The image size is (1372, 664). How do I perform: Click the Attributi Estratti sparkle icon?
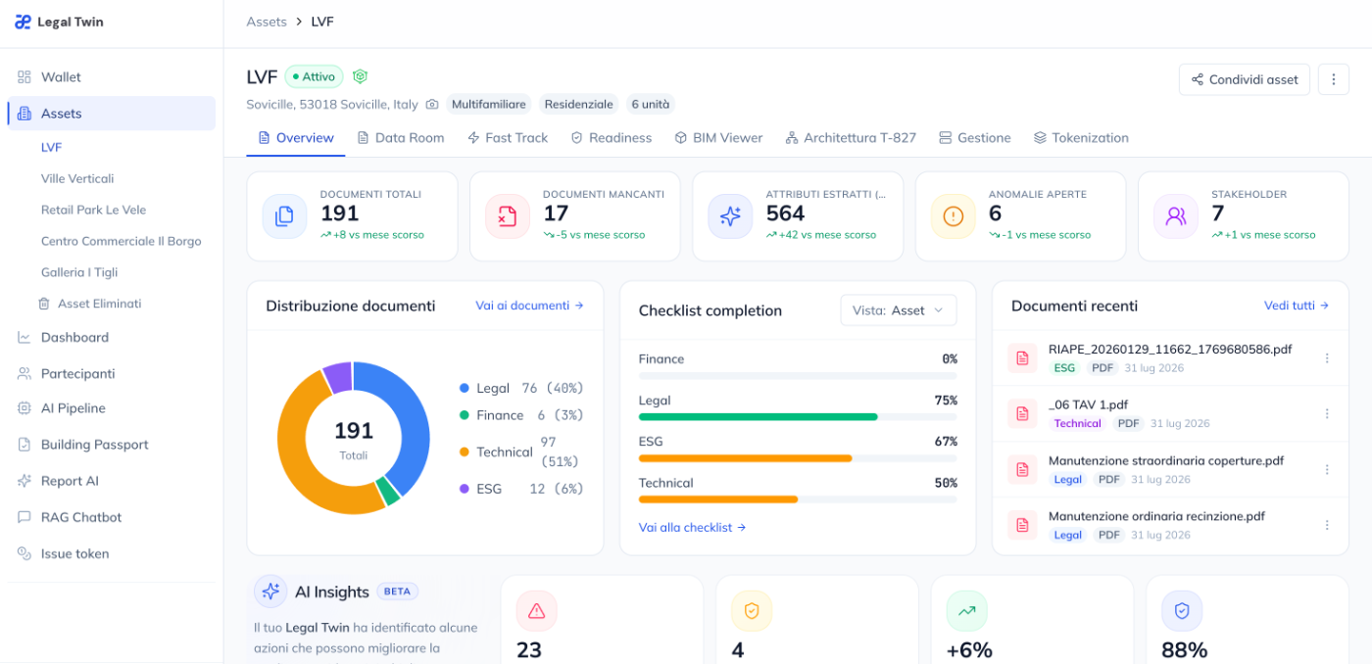point(730,216)
